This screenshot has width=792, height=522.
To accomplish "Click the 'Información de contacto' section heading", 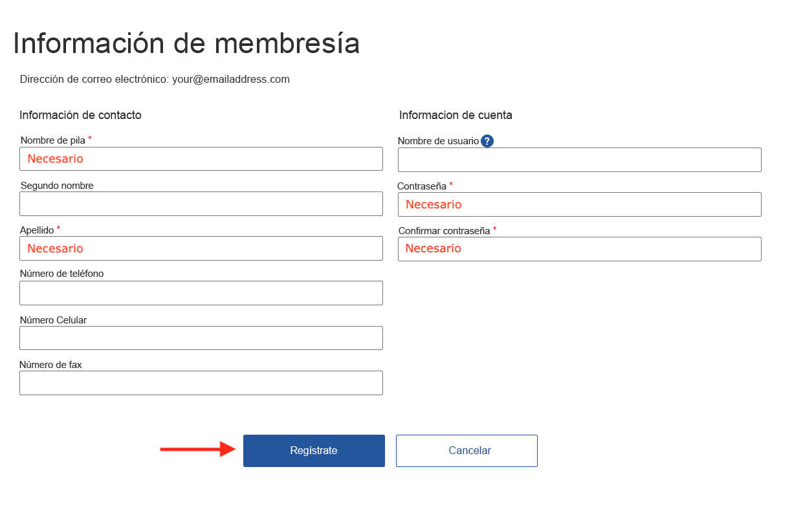I will [x=80, y=115].
